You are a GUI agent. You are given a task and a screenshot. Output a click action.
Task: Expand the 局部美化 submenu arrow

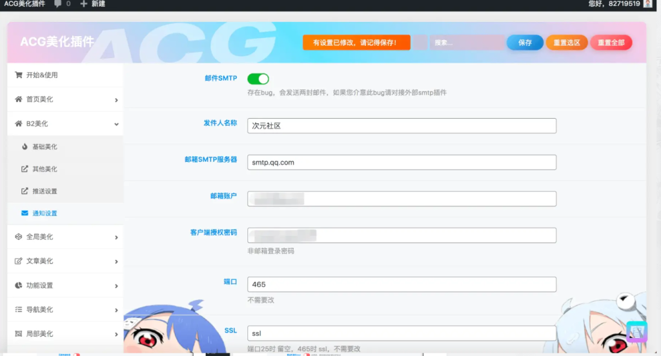(x=116, y=335)
